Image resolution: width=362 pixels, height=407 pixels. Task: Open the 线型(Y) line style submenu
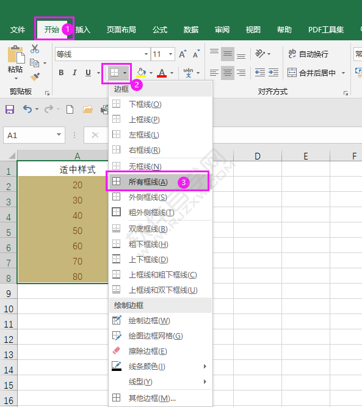pyautogui.click(x=161, y=381)
